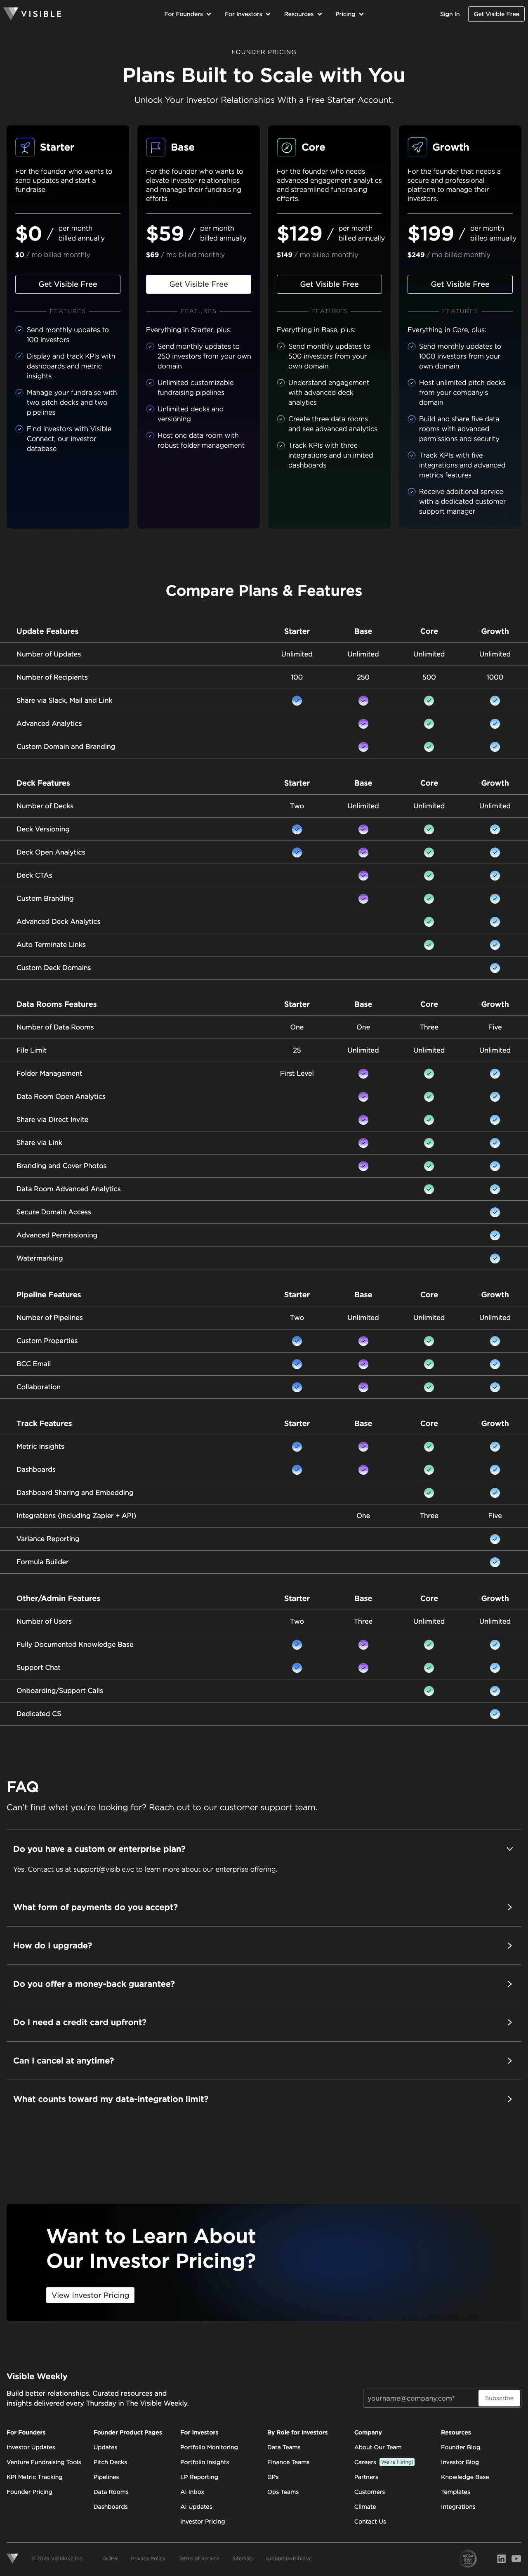528x2576 pixels.
Task: Open the YouTube icon in the footer
Action: pos(516,2558)
